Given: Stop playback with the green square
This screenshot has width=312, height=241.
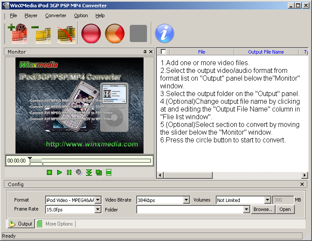Looking at the screenshot, I should click(x=49, y=172).
